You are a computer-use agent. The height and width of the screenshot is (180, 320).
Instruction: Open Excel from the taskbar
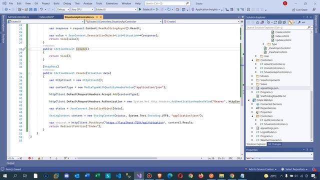coord(97,175)
